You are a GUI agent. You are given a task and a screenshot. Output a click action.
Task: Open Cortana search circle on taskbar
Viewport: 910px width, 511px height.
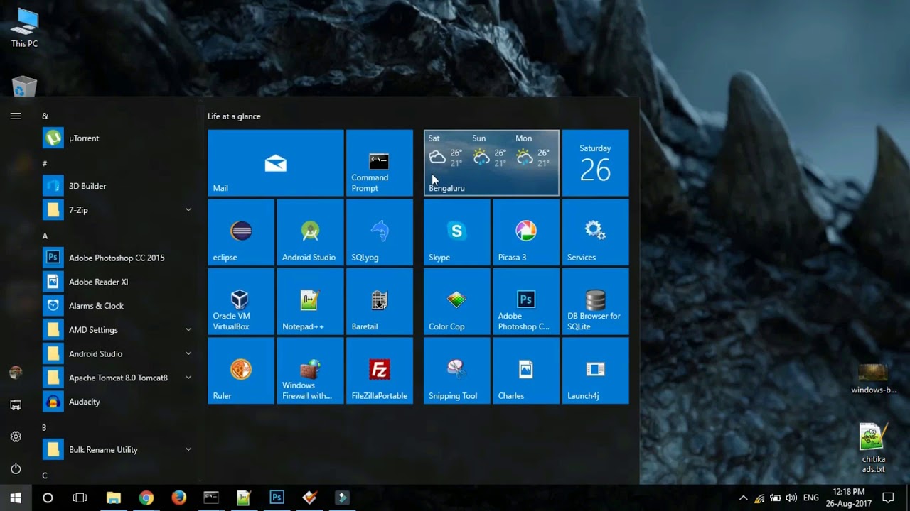point(48,498)
